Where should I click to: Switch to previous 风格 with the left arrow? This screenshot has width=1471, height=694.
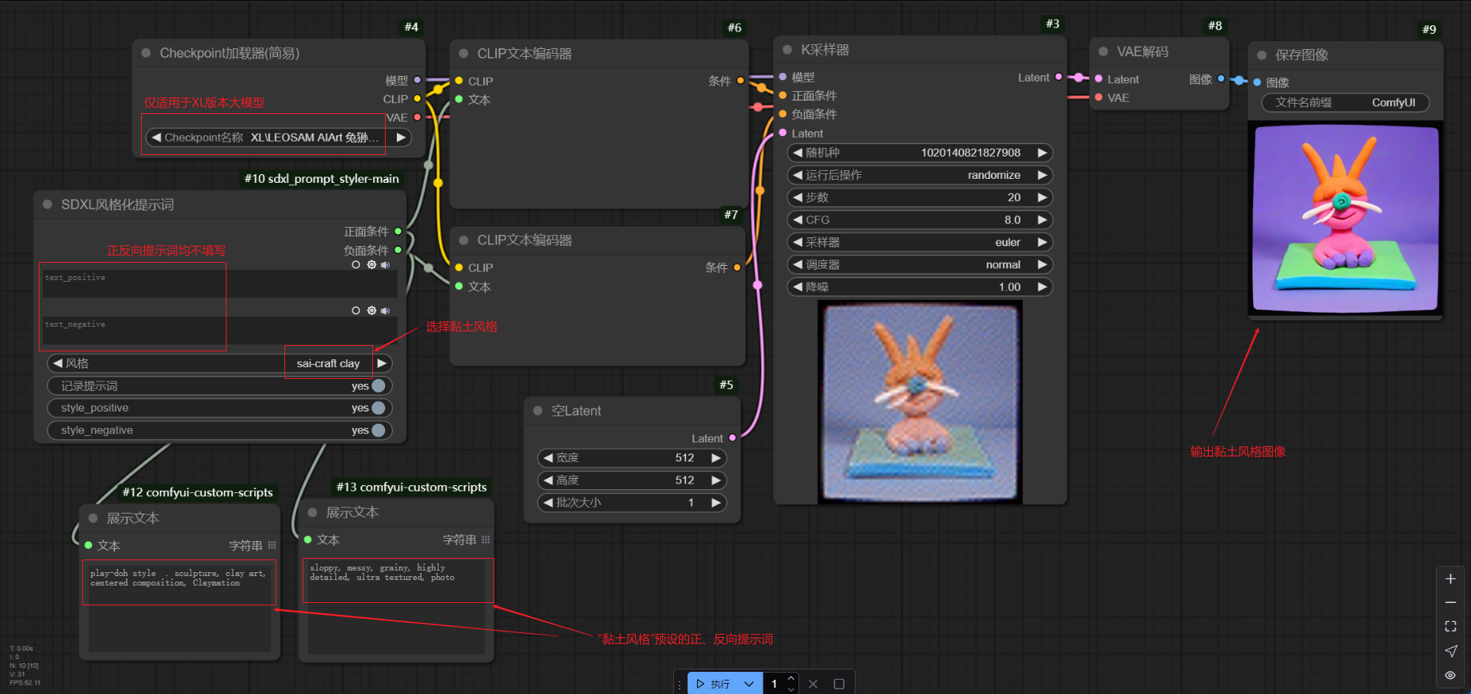[58, 363]
